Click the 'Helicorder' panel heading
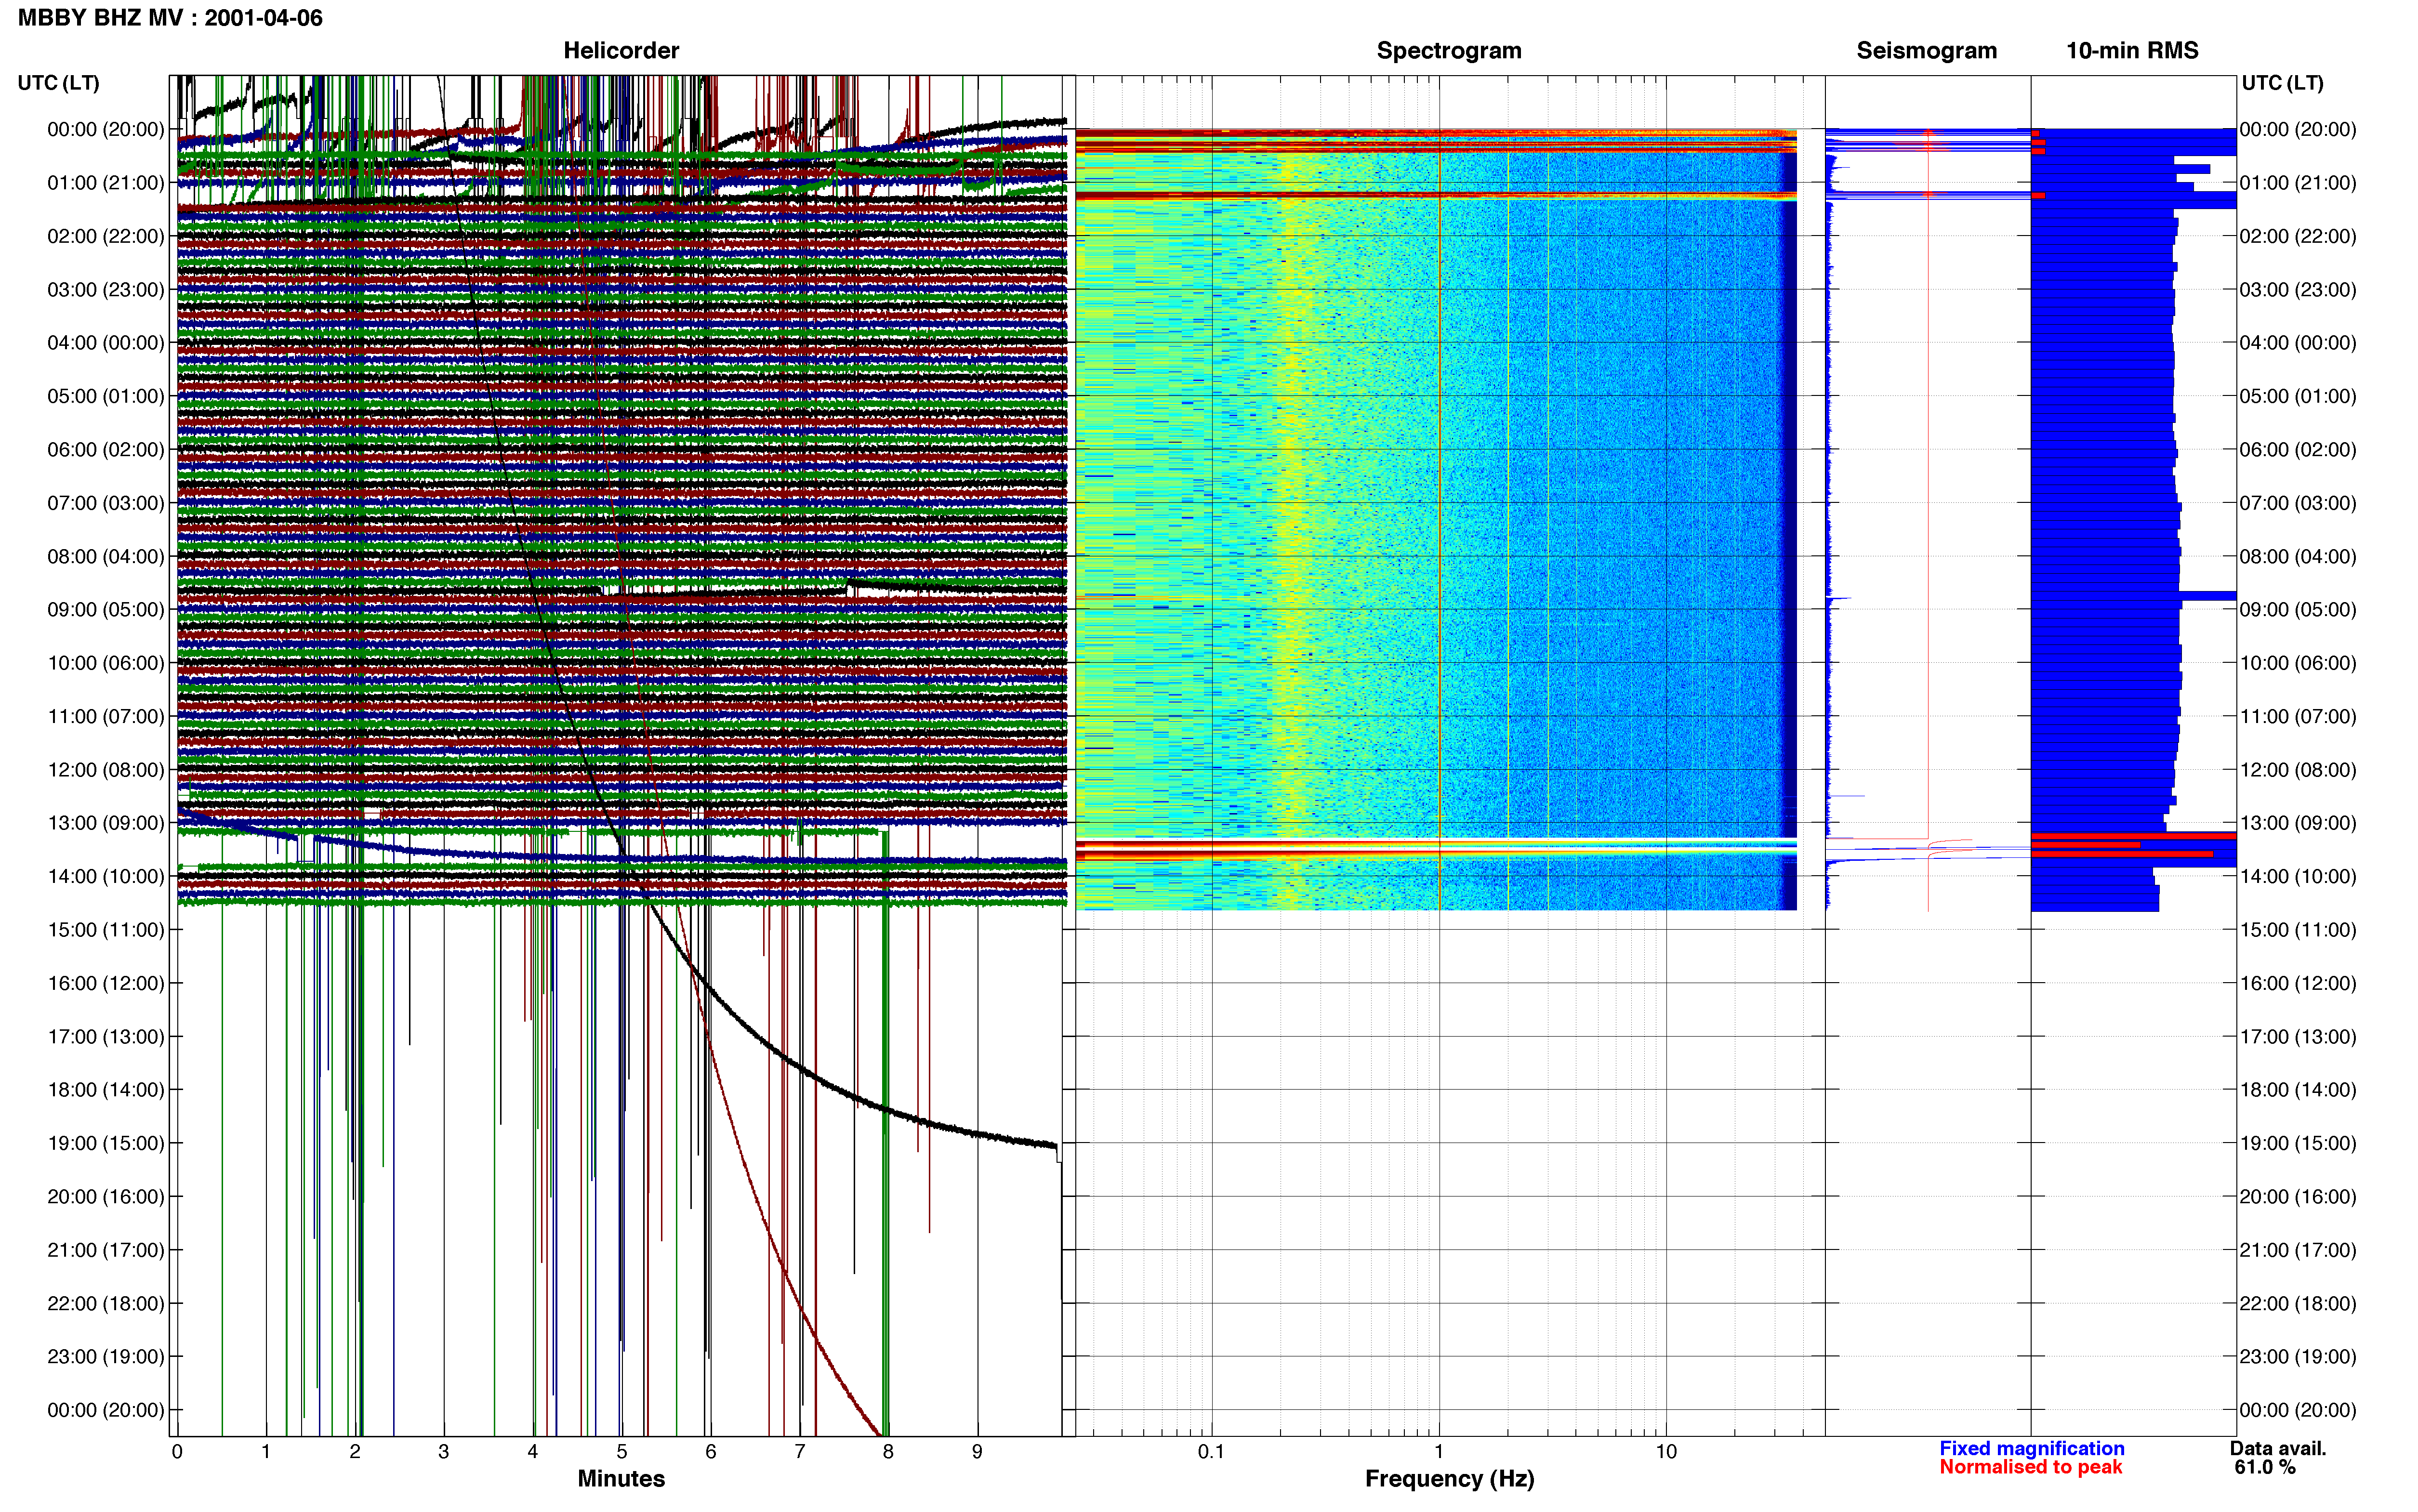Screen dimensions: 2418x1512 click(621, 50)
